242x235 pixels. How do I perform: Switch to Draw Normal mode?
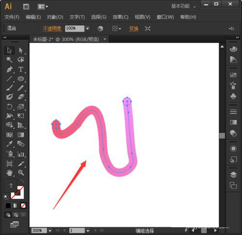point(8,215)
